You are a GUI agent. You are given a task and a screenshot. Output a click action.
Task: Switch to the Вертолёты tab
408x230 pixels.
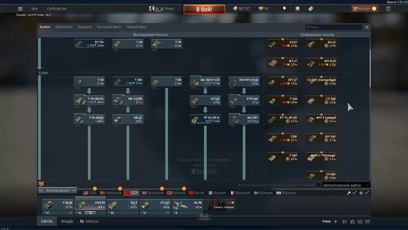click(x=64, y=27)
